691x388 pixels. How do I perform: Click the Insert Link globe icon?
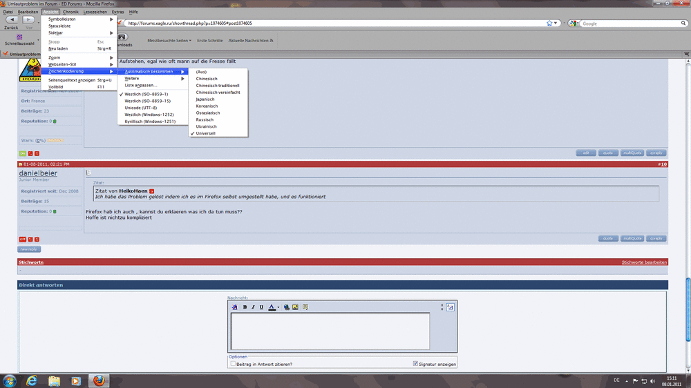pyautogui.click(x=287, y=307)
